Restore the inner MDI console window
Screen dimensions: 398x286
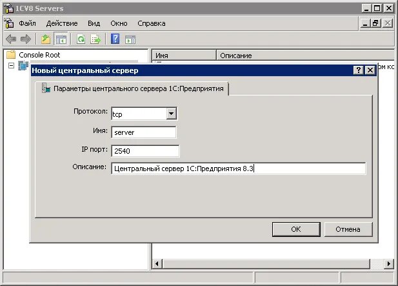point(376,23)
